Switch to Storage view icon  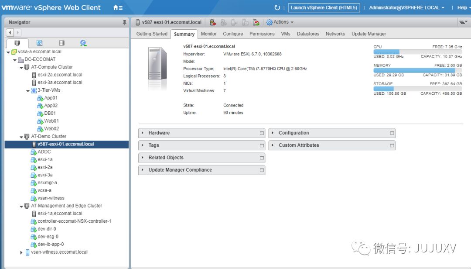[x=61, y=43]
